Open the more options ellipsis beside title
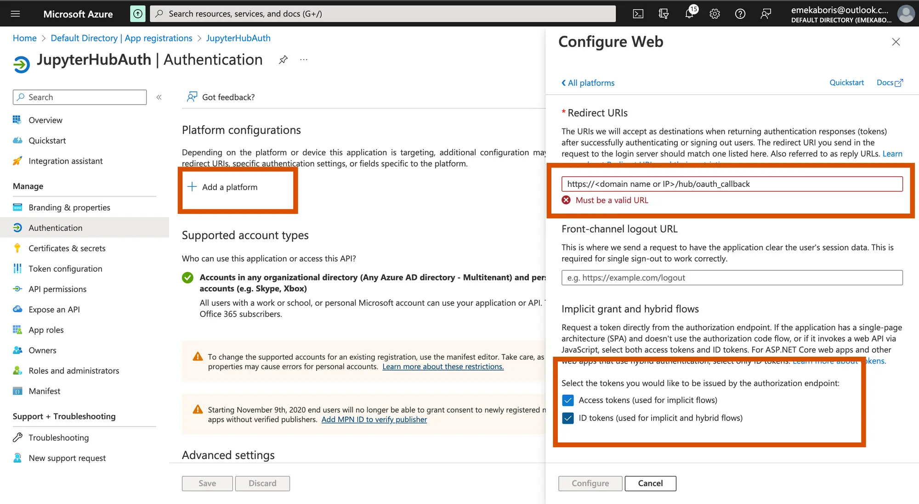 point(304,60)
